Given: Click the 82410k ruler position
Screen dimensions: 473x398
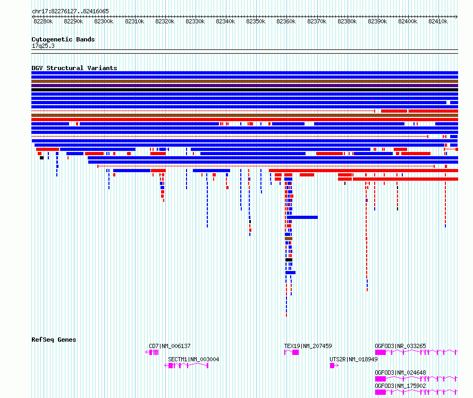Looking at the screenshot, I should [x=438, y=21].
